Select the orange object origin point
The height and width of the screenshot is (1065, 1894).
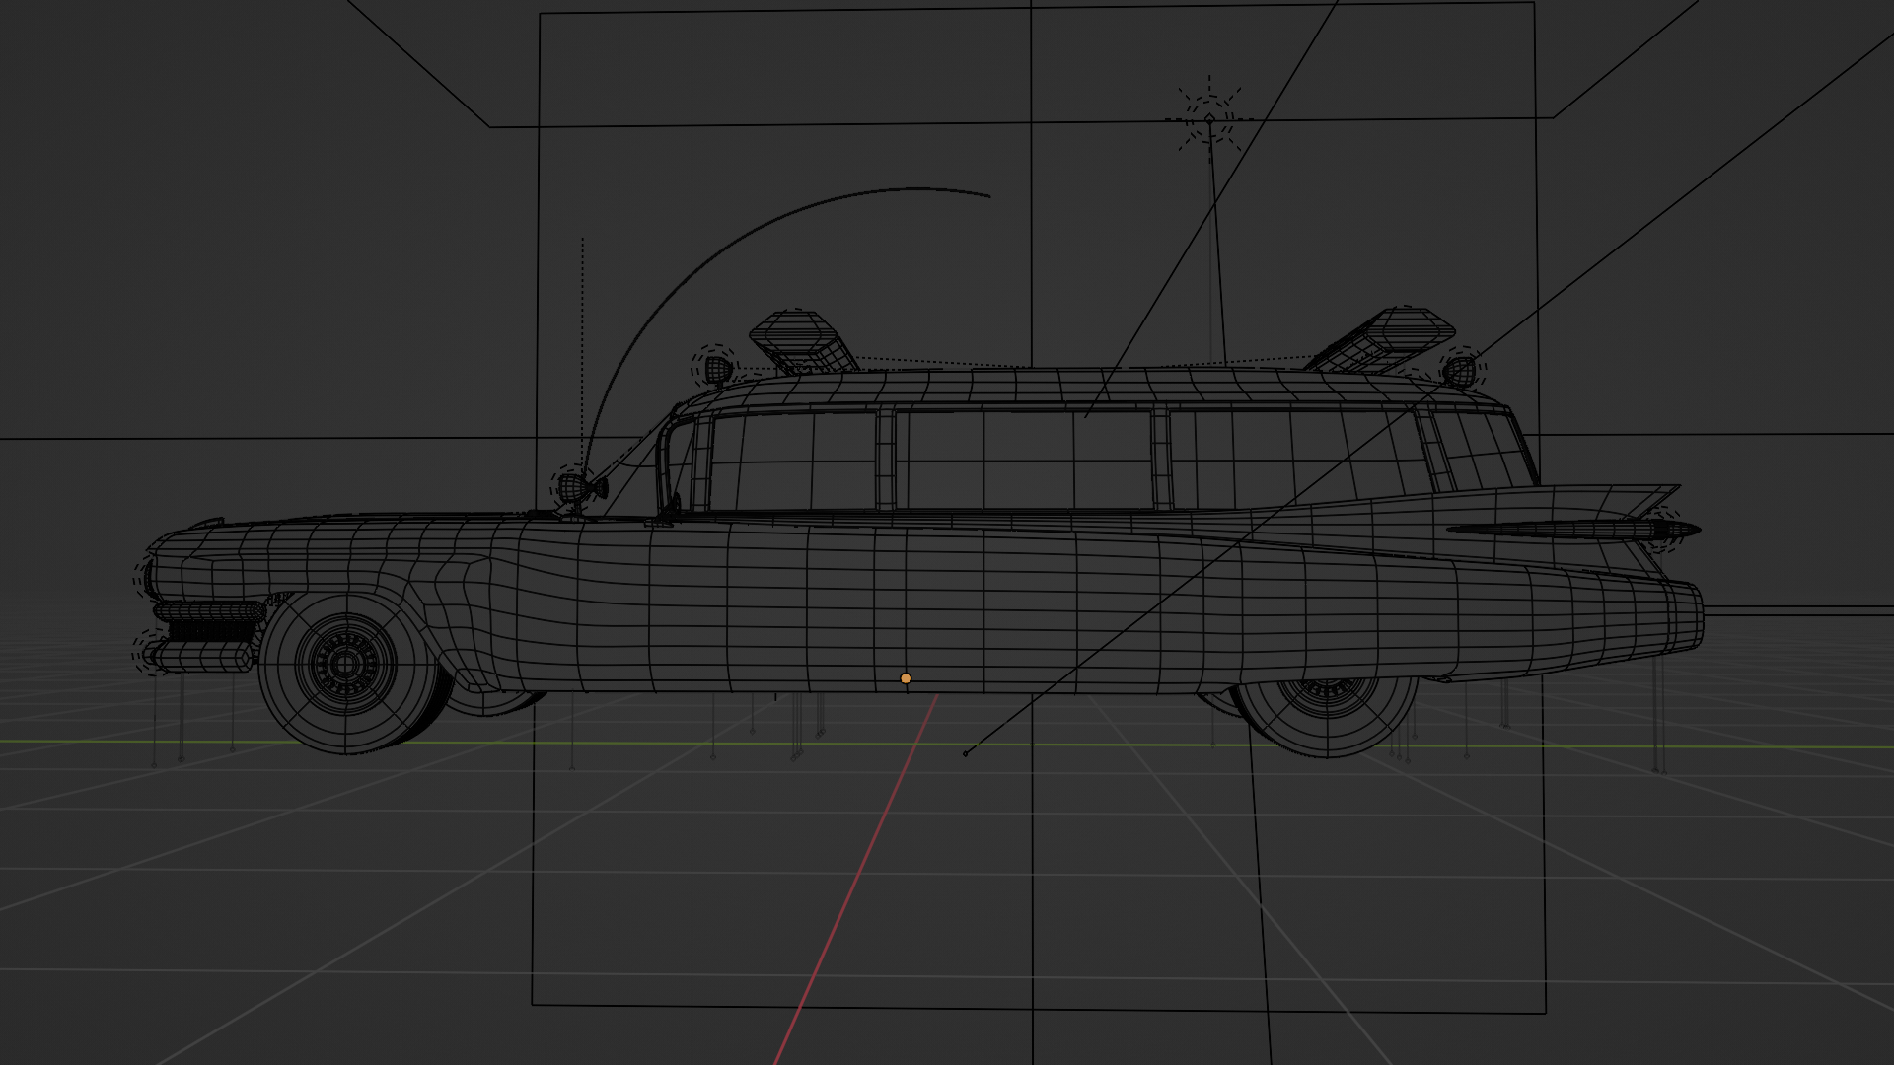pos(906,678)
